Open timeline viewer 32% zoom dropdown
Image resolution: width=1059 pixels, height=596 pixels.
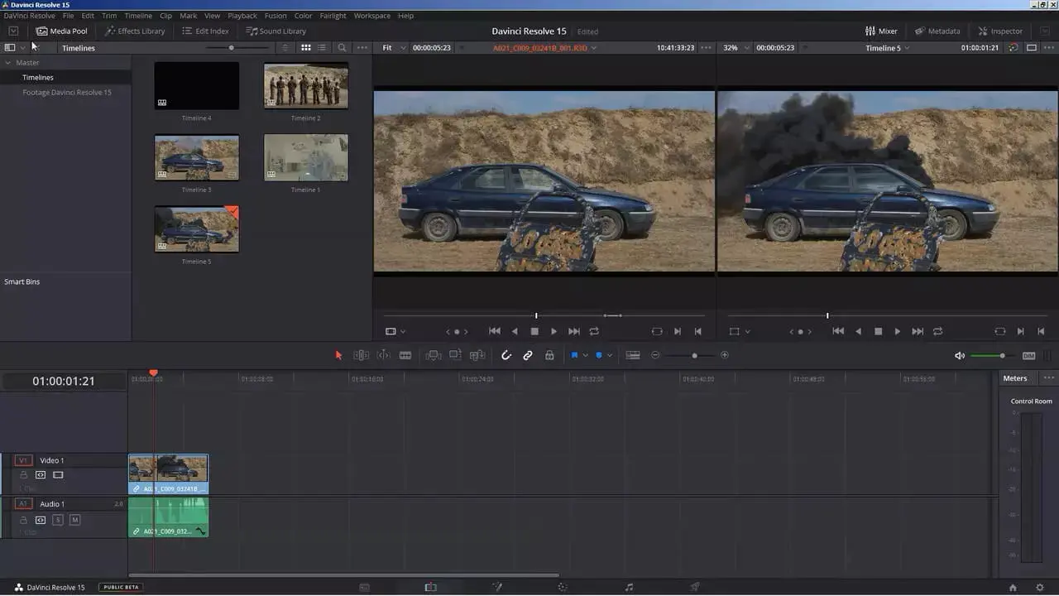737,48
